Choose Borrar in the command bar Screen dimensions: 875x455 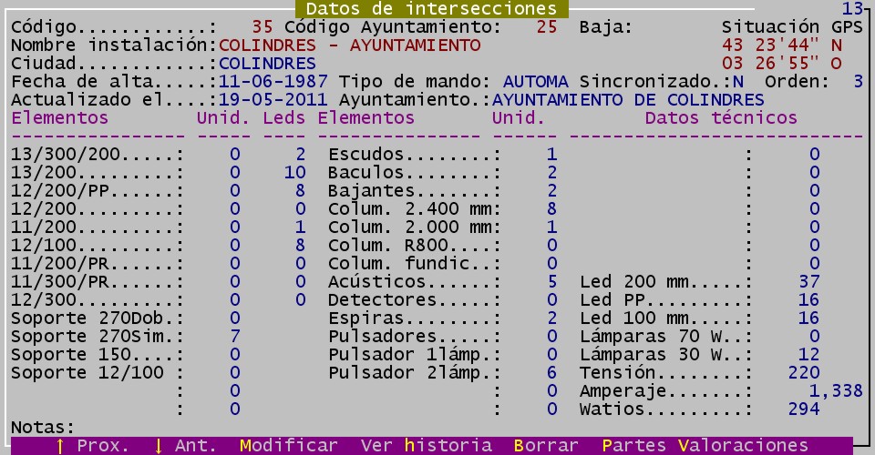(546, 445)
